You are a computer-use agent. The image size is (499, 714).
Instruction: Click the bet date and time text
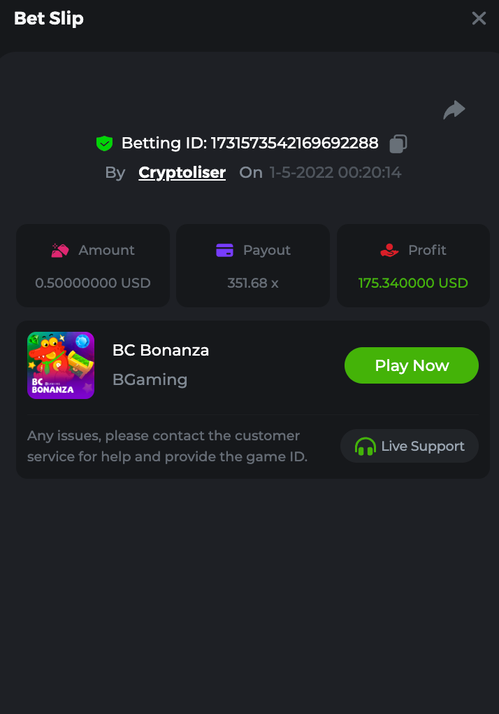pyautogui.click(x=335, y=172)
